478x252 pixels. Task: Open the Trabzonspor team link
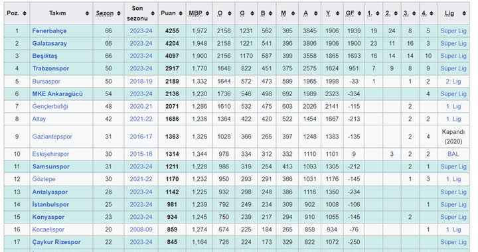tap(50, 68)
